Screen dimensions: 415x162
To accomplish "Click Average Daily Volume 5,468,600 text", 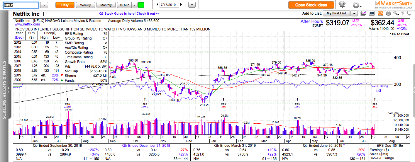I will point(134,21).
